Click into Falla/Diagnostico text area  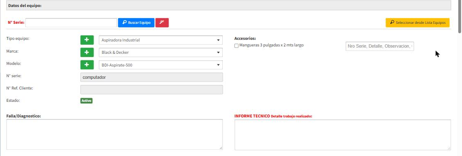[114, 135]
